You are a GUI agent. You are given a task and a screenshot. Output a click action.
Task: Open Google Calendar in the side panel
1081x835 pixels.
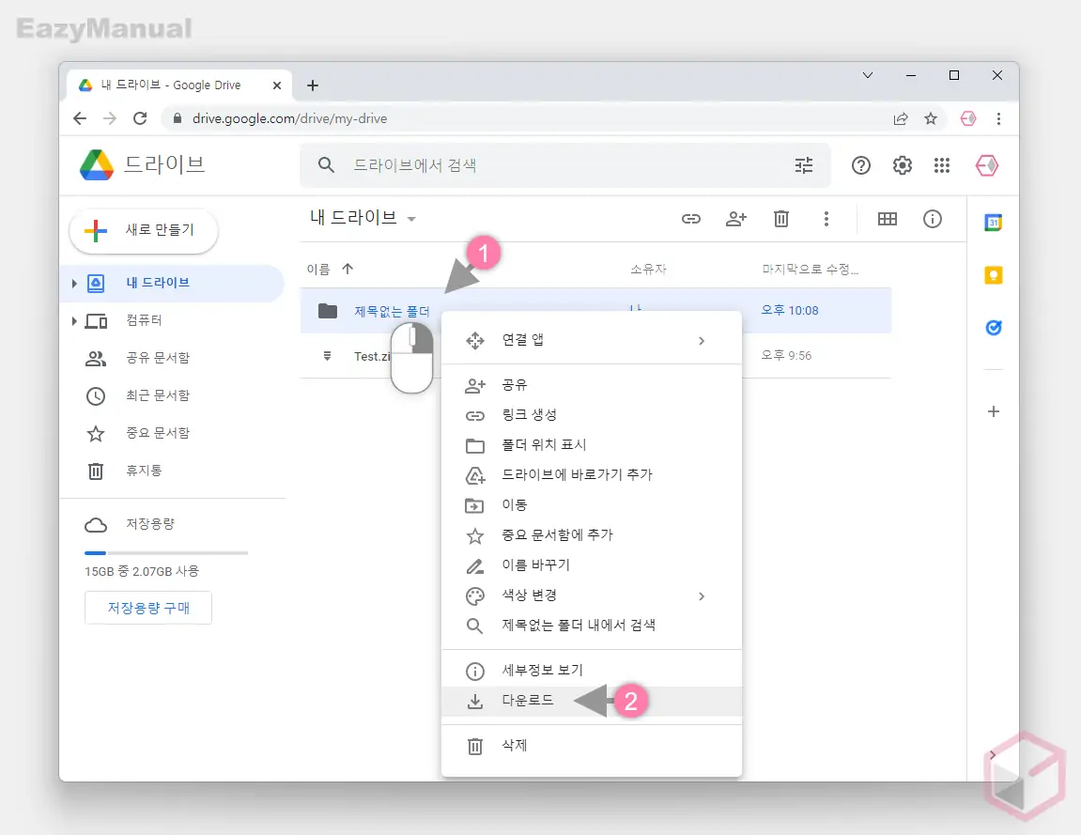pyautogui.click(x=993, y=223)
